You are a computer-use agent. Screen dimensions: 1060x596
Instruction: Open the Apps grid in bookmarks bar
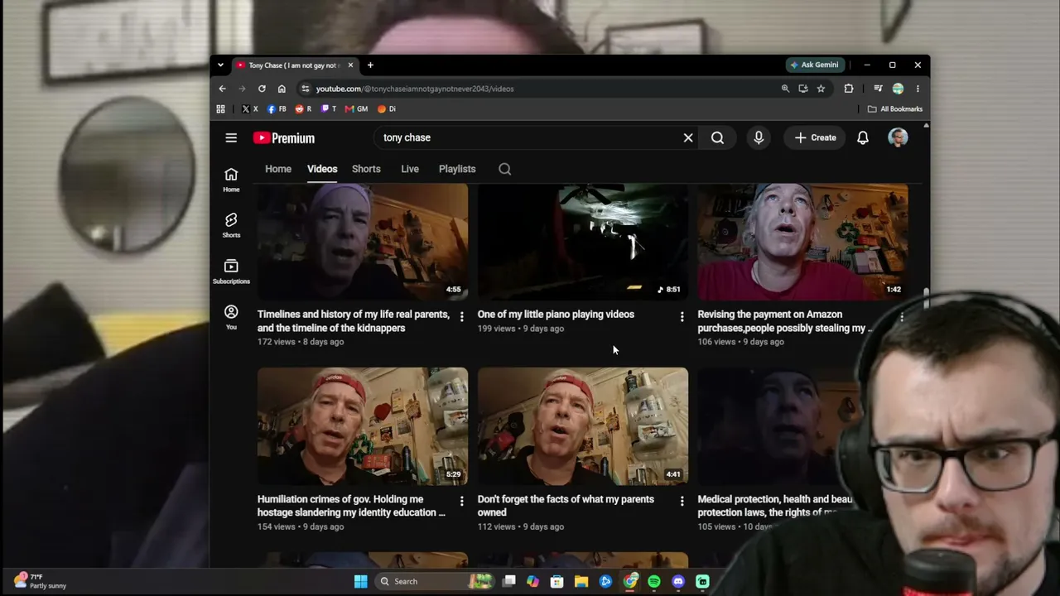tap(220, 109)
